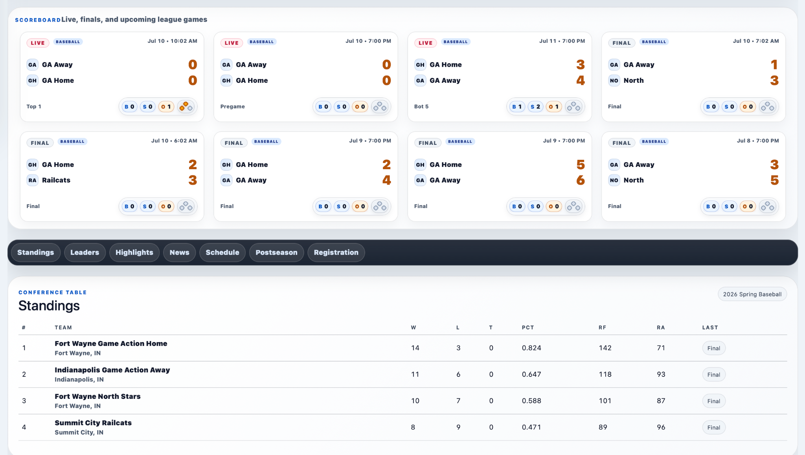Click the SCOREBOARD section label
The width and height of the screenshot is (805, 455).
[x=38, y=20]
